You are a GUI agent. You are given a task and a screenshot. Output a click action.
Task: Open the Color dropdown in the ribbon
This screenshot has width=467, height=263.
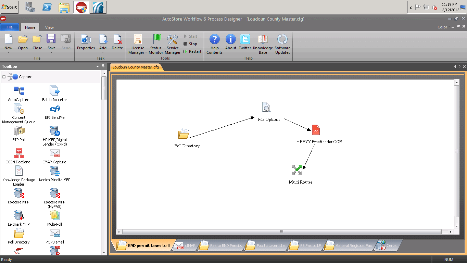pyautogui.click(x=444, y=27)
